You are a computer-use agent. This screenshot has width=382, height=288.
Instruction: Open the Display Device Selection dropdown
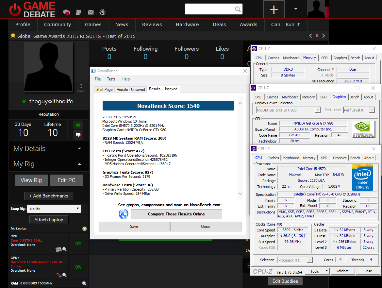tap(288, 110)
